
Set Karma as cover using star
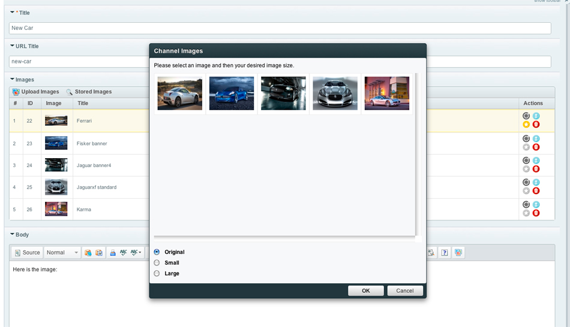(526, 213)
